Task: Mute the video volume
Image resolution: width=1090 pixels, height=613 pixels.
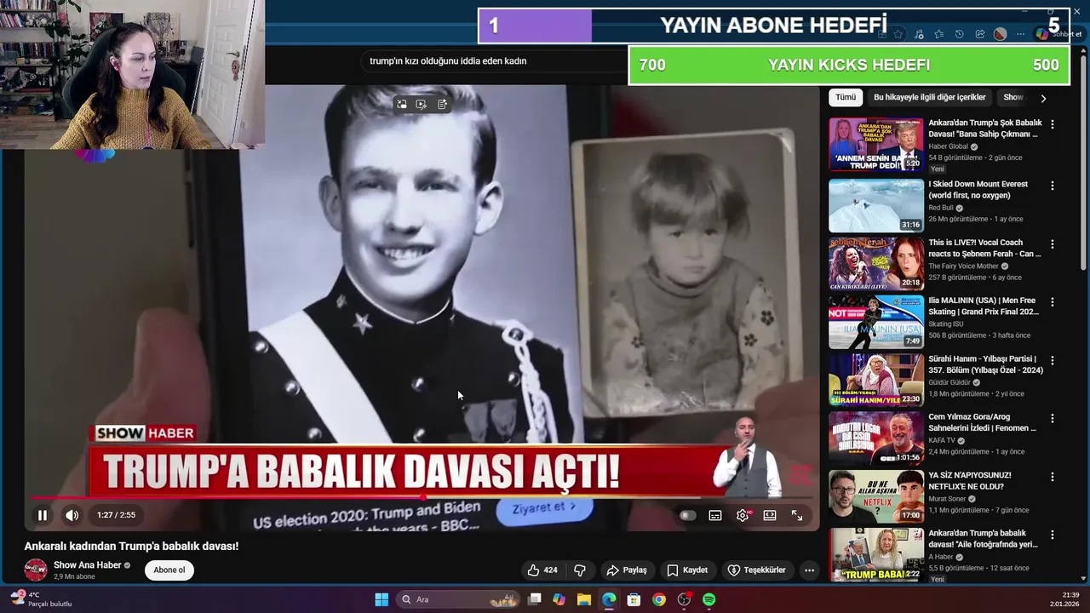Action: coord(72,515)
